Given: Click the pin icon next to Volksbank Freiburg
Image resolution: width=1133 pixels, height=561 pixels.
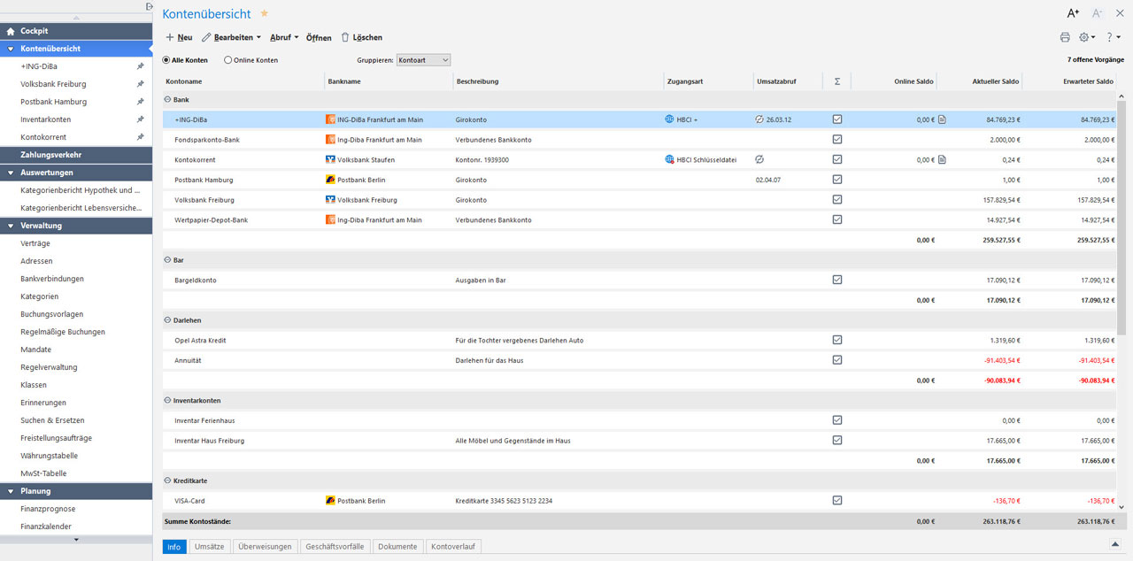Looking at the screenshot, I should (x=140, y=84).
